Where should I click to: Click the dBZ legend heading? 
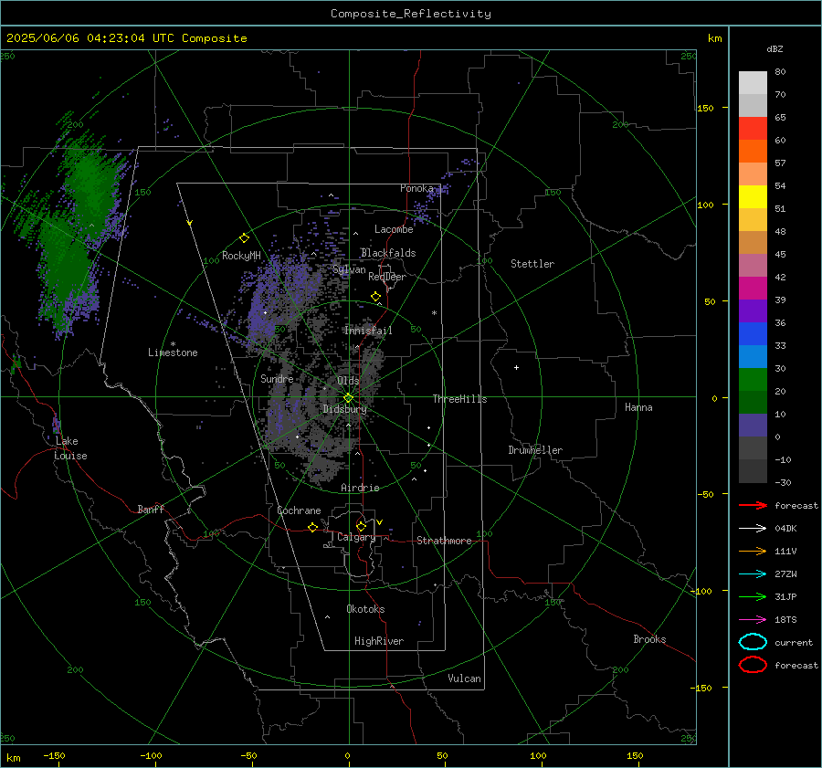pyautogui.click(x=775, y=48)
